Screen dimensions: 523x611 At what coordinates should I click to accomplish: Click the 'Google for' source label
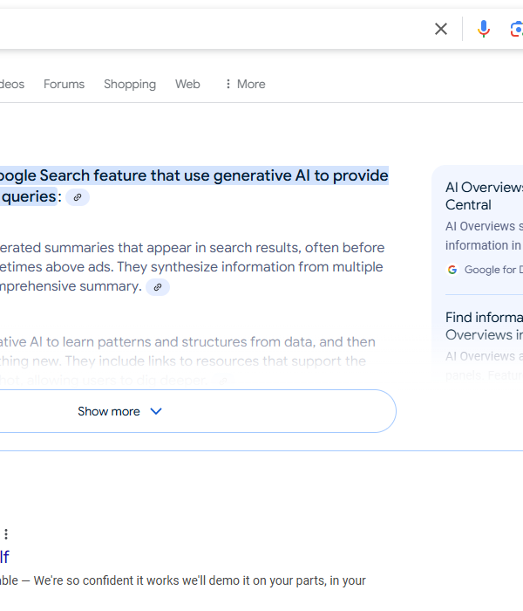click(490, 270)
